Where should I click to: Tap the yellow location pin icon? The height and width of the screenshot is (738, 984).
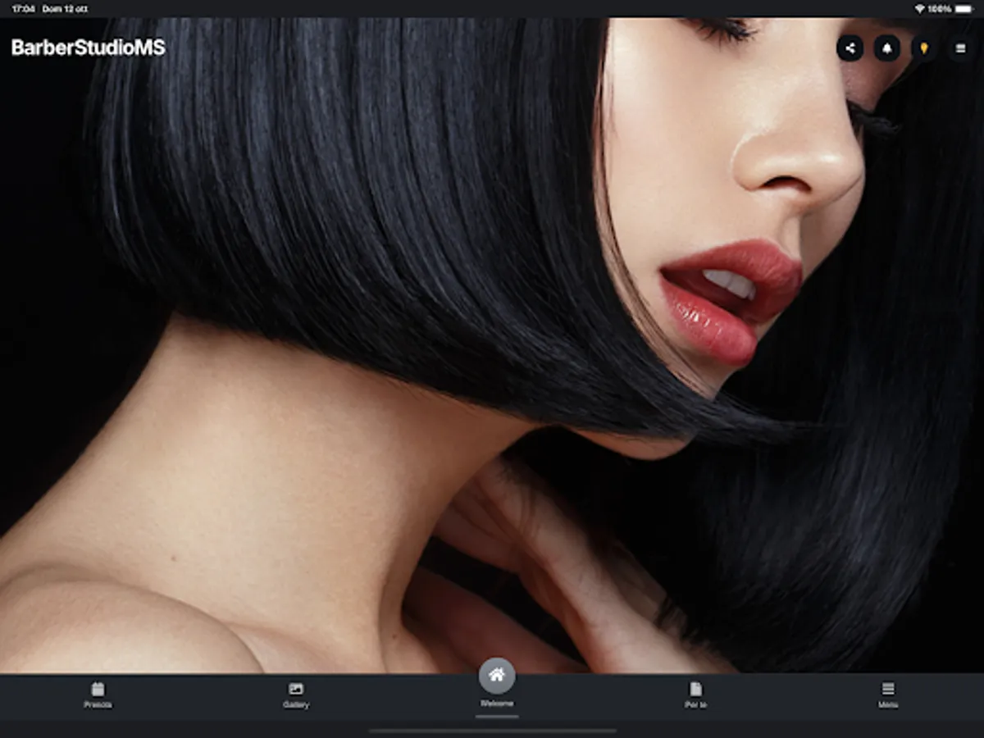coord(924,48)
